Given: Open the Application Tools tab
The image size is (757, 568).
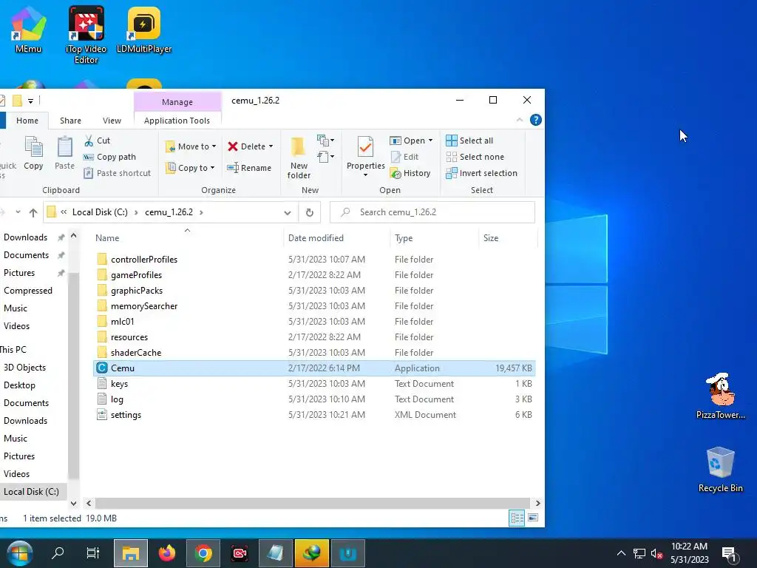Looking at the screenshot, I should point(177,121).
